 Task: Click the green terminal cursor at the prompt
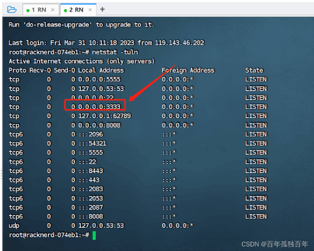94,235
